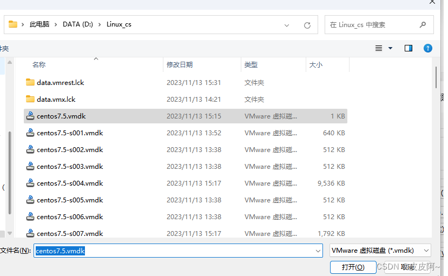Click the date 2023/11/13 15:31
448x276 pixels.
[194, 83]
